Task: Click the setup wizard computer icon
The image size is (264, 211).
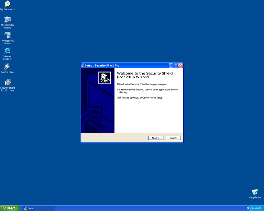Action: (105, 78)
